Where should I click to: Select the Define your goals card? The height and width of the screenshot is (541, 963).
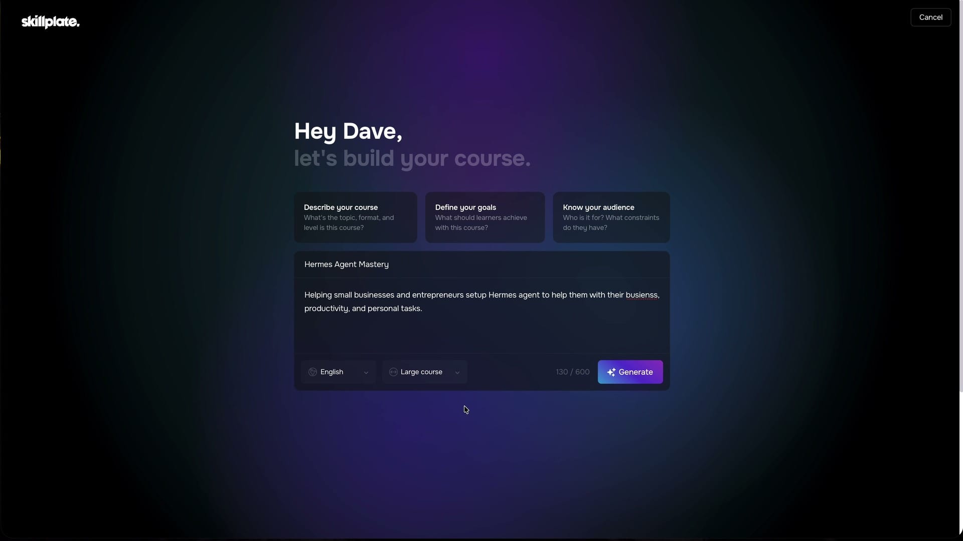pos(485,217)
